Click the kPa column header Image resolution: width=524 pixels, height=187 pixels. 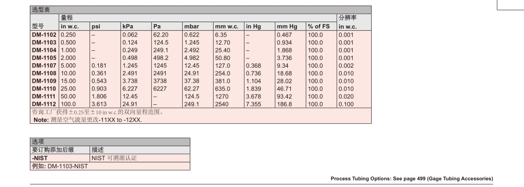click(x=128, y=27)
